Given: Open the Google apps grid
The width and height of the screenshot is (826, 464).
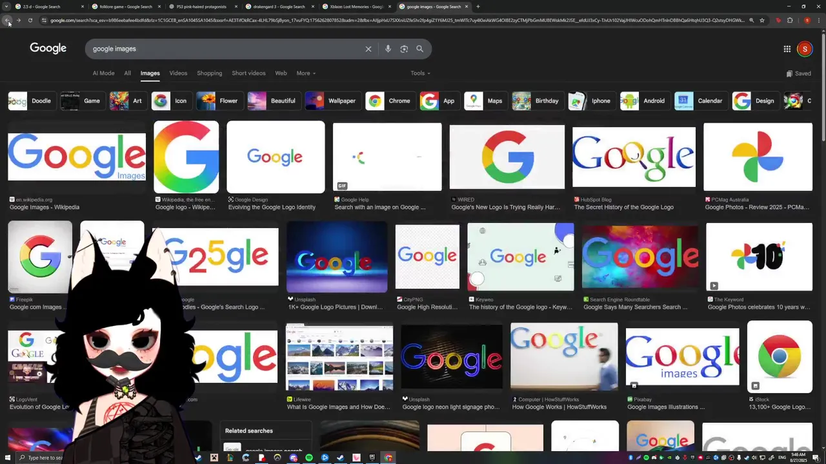Looking at the screenshot, I should [x=787, y=49].
